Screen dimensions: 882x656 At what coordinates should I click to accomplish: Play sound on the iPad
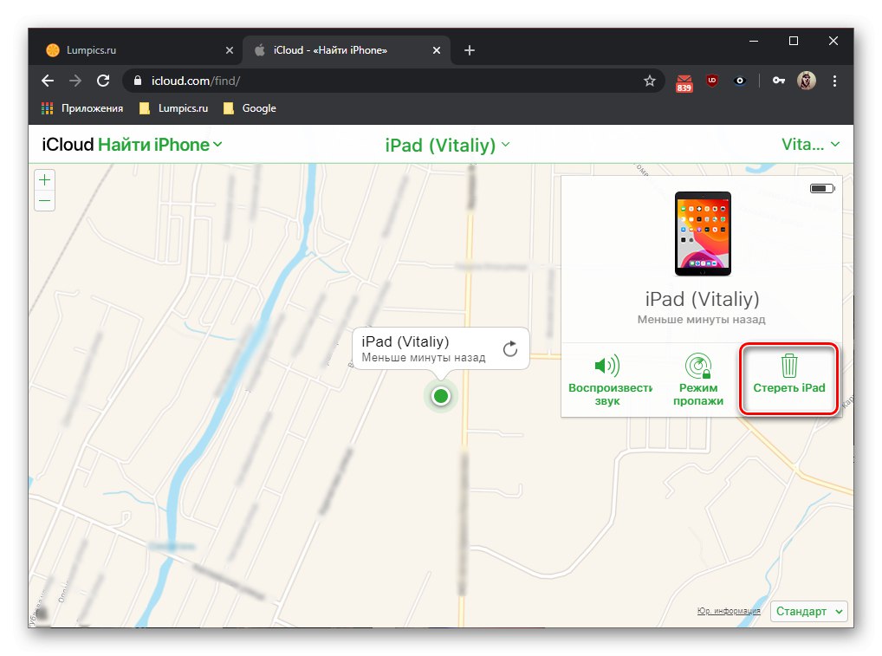[x=607, y=380]
